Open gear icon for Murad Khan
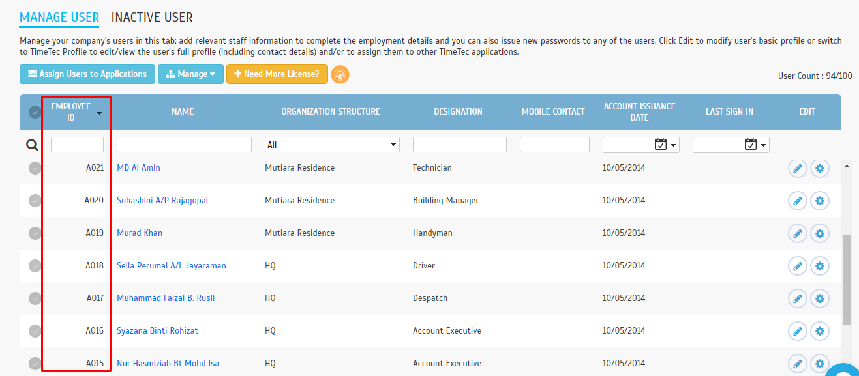The image size is (859, 376). (820, 233)
